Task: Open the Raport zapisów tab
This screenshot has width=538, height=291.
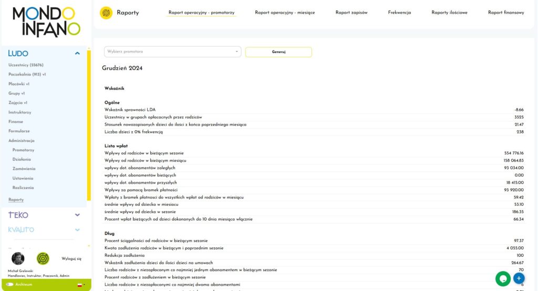Action: pos(351,13)
